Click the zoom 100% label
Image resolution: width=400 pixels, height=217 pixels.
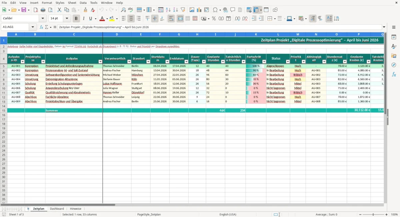point(394,214)
